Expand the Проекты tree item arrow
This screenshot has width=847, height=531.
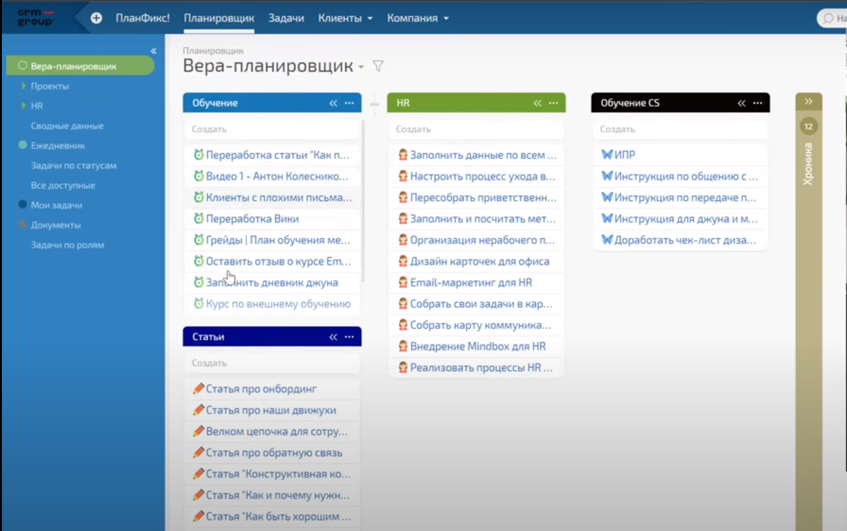tap(23, 86)
